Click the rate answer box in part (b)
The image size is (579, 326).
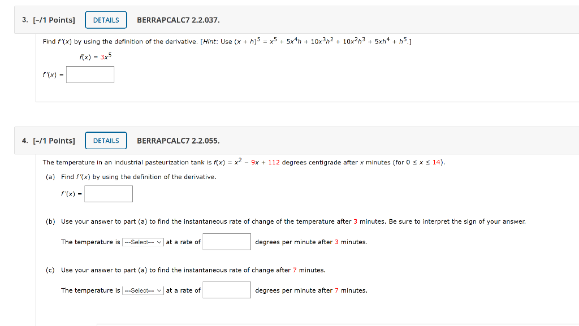[x=226, y=241]
